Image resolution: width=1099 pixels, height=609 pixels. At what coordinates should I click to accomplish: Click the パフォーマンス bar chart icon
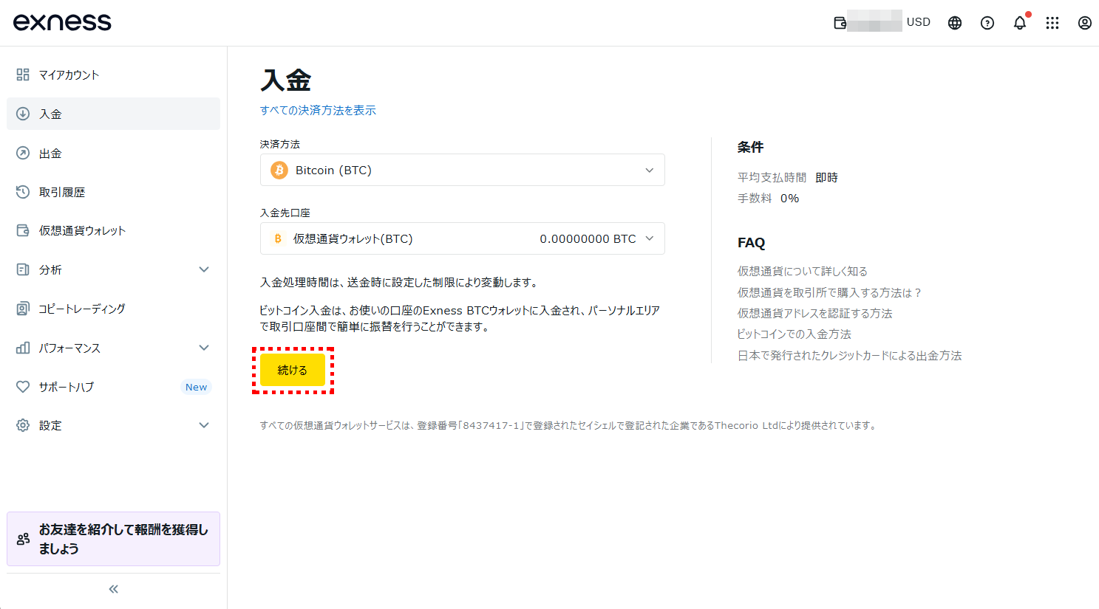[23, 348]
